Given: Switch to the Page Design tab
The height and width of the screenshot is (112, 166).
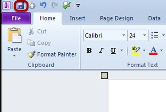Looking at the screenshot, I should [x=117, y=18].
